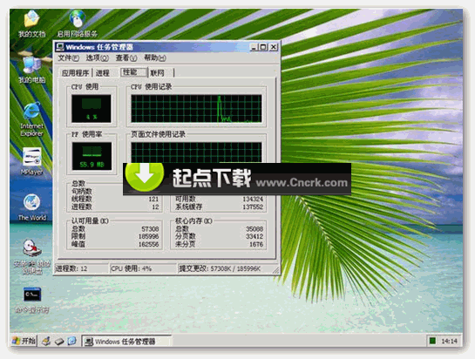Click the 进程数 value 12 in 总数

point(155,207)
